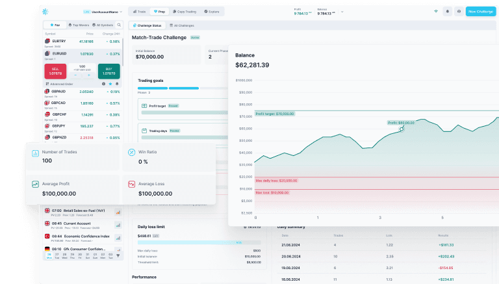The height and width of the screenshot is (284, 499).
Task: Click the Daily loss limit progress bar
Action: pyautogui.click(x=199, y=242)
